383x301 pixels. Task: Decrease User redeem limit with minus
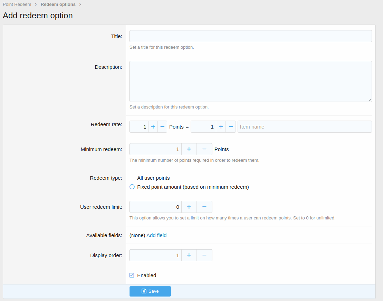point(204,207)
